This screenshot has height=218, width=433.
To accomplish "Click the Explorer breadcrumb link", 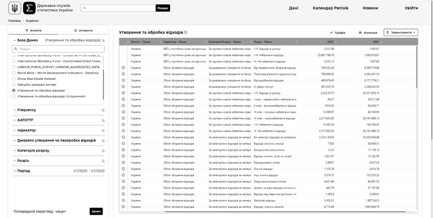I will (x=32, y=21).
